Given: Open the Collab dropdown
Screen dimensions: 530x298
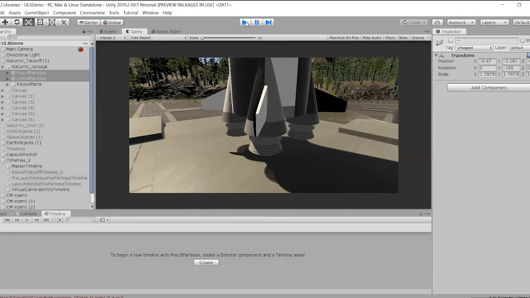Looking at the screenshot, I should pyautogui.click(x=414, y=22).
